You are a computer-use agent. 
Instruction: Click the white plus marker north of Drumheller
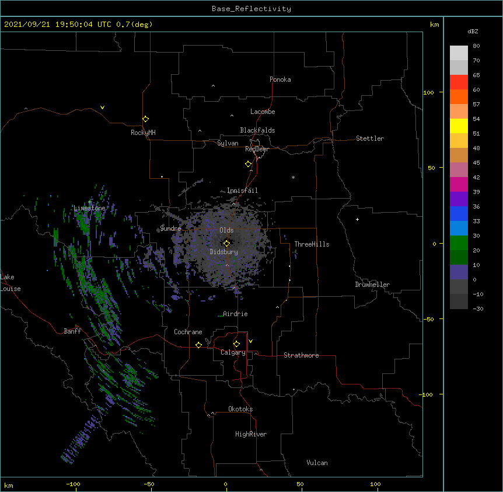[x=357, y=219]
